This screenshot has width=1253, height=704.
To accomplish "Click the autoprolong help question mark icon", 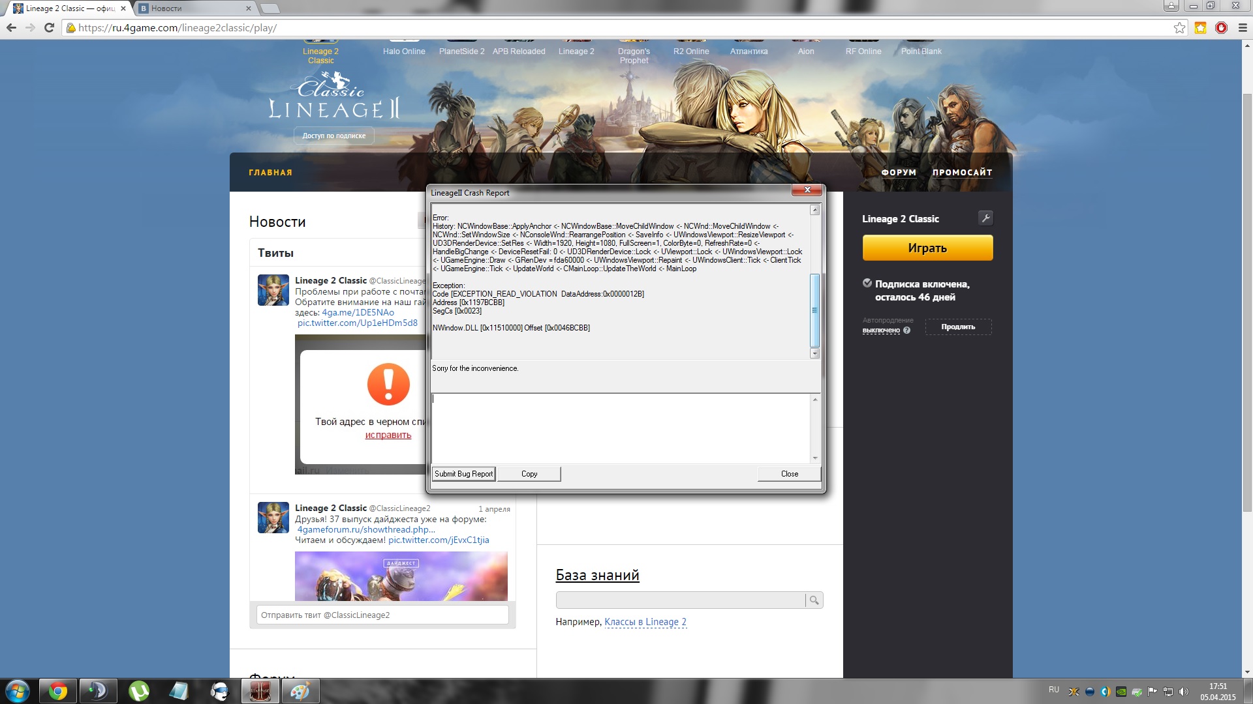I will click(906, 330).
